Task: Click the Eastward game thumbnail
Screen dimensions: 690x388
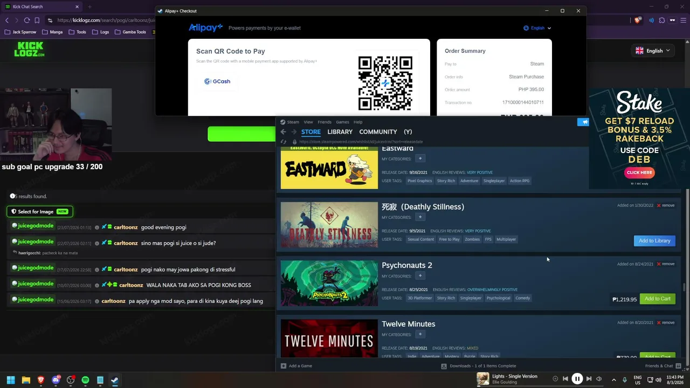Action: [x=329, y=168]
